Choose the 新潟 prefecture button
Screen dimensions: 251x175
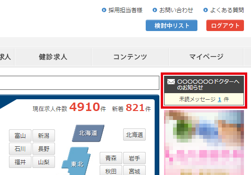click(x=44, y=135)
